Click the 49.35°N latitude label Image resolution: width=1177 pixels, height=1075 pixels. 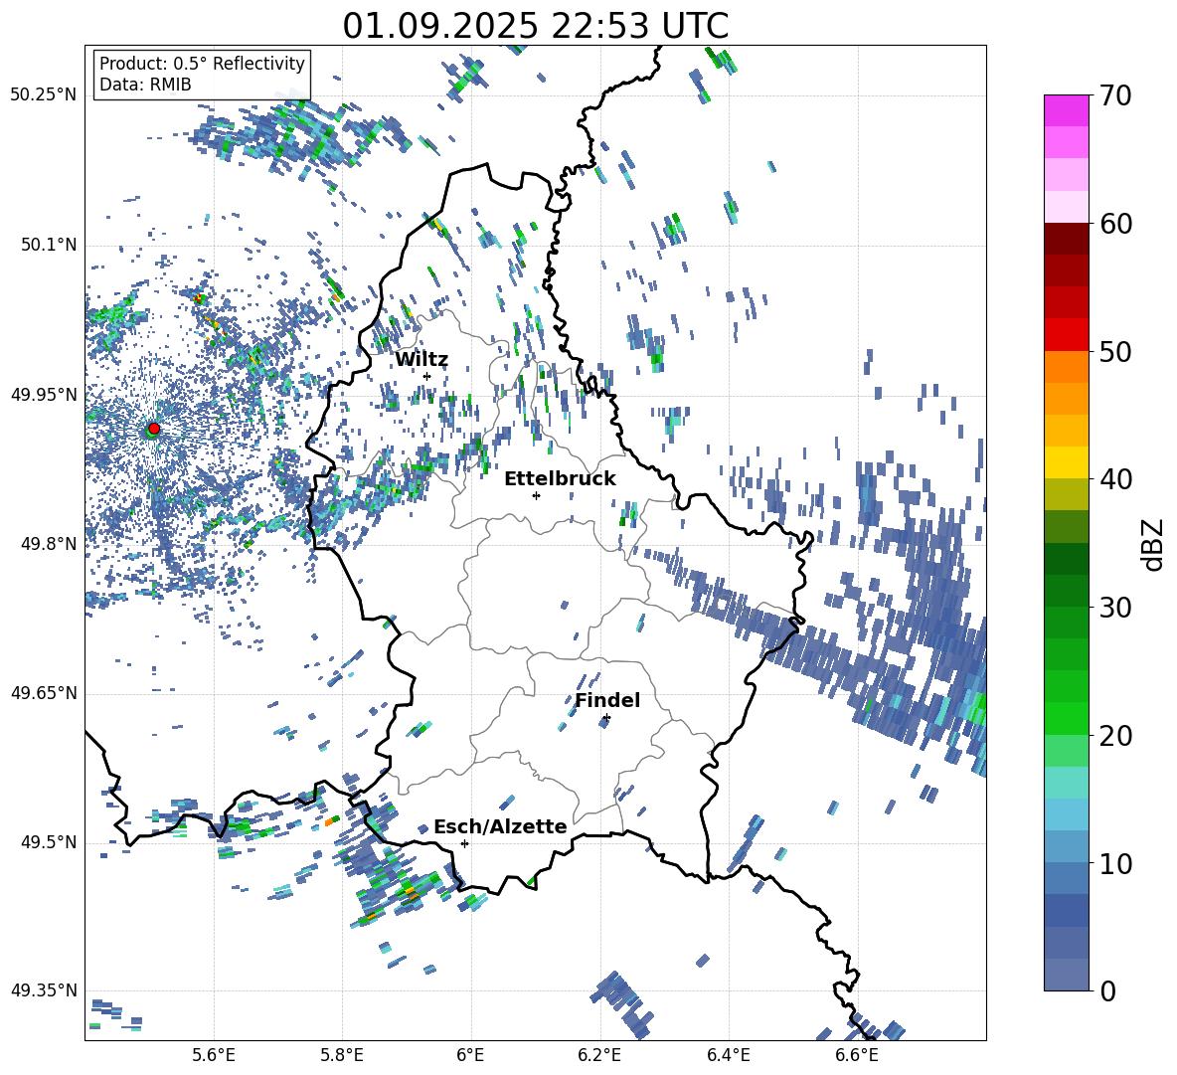pyautogui.click(x=43, y=990)
